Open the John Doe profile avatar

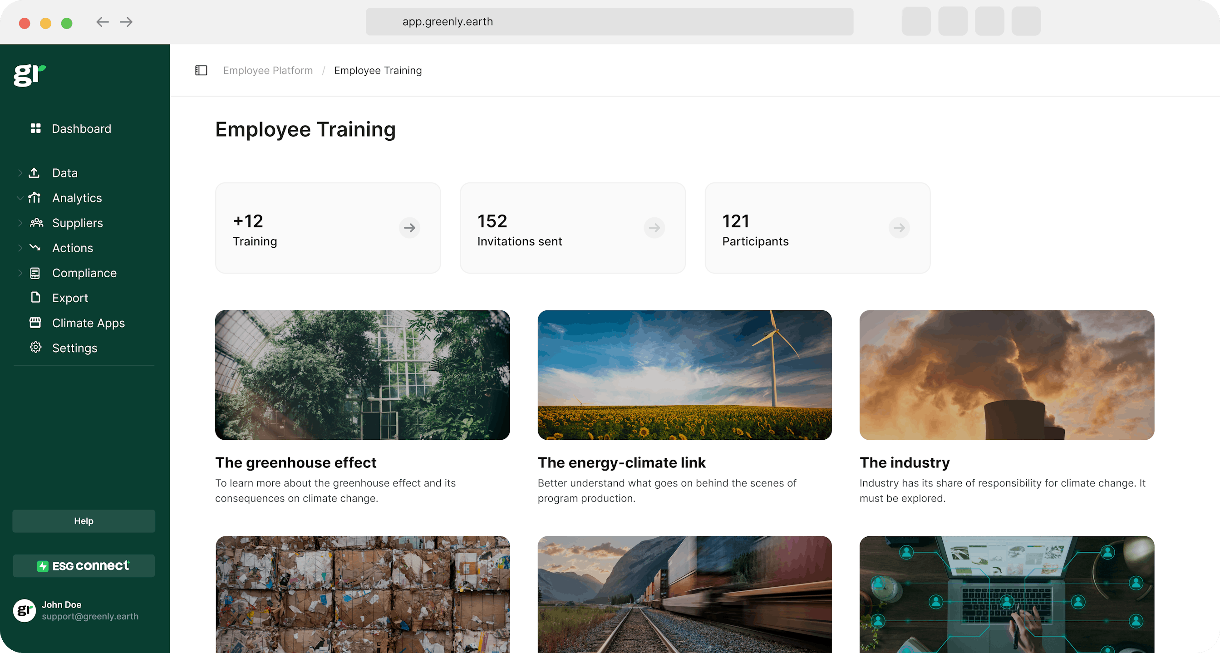tap(23, 610)
